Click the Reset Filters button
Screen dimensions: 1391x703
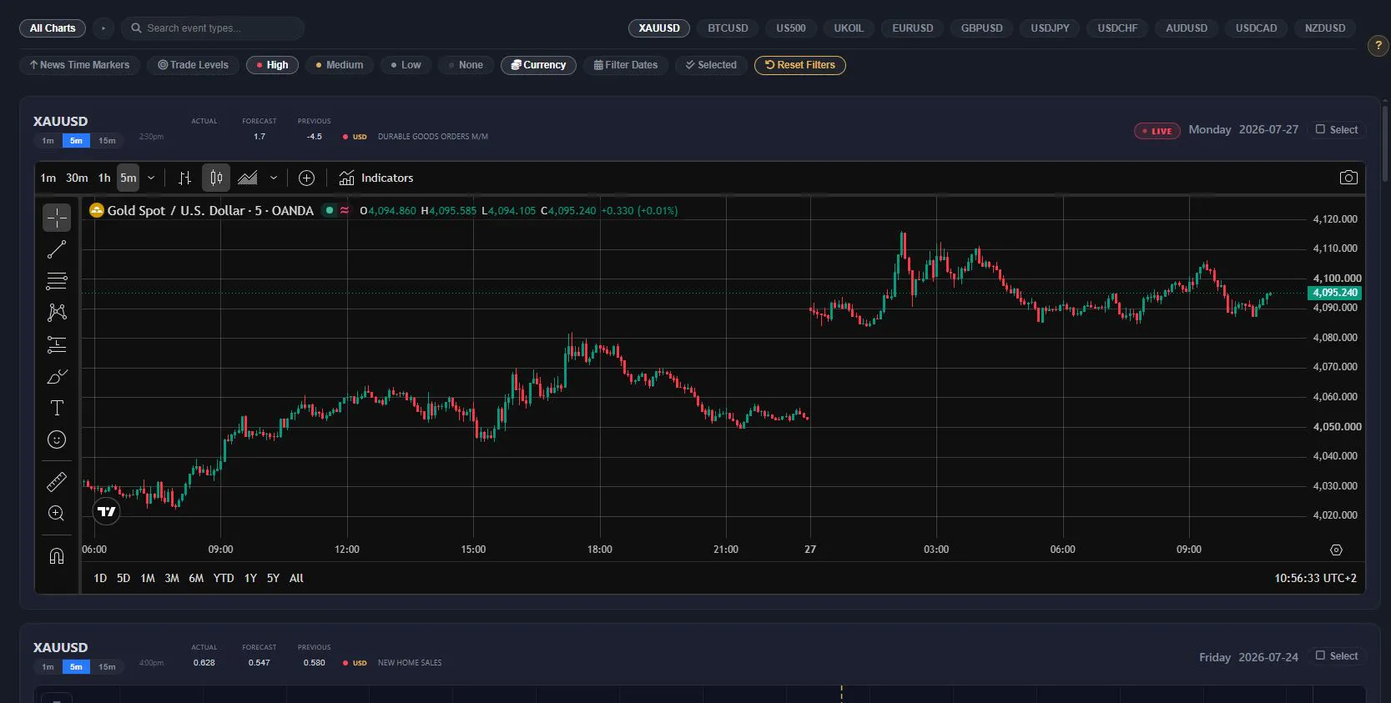[799, 65]
